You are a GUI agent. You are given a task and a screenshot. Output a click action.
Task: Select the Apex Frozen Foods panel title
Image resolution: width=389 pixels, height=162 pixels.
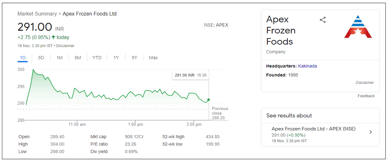(281, 30)
